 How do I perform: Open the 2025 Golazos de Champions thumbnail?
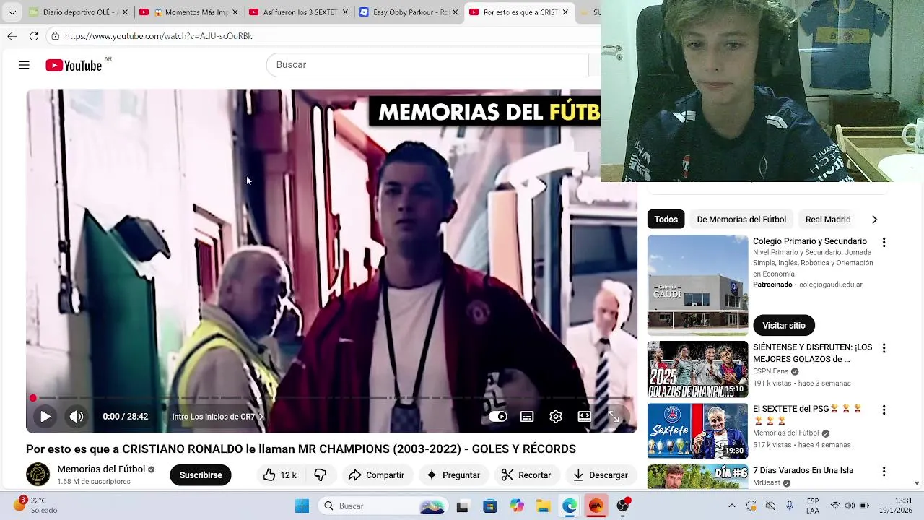click(697, 370)
